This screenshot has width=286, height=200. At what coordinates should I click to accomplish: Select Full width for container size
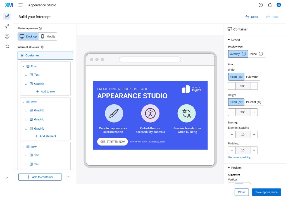tap(252, 77)
